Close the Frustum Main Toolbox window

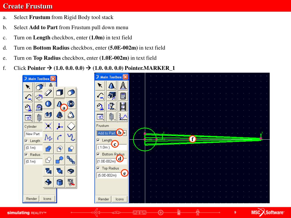[125, 77]
